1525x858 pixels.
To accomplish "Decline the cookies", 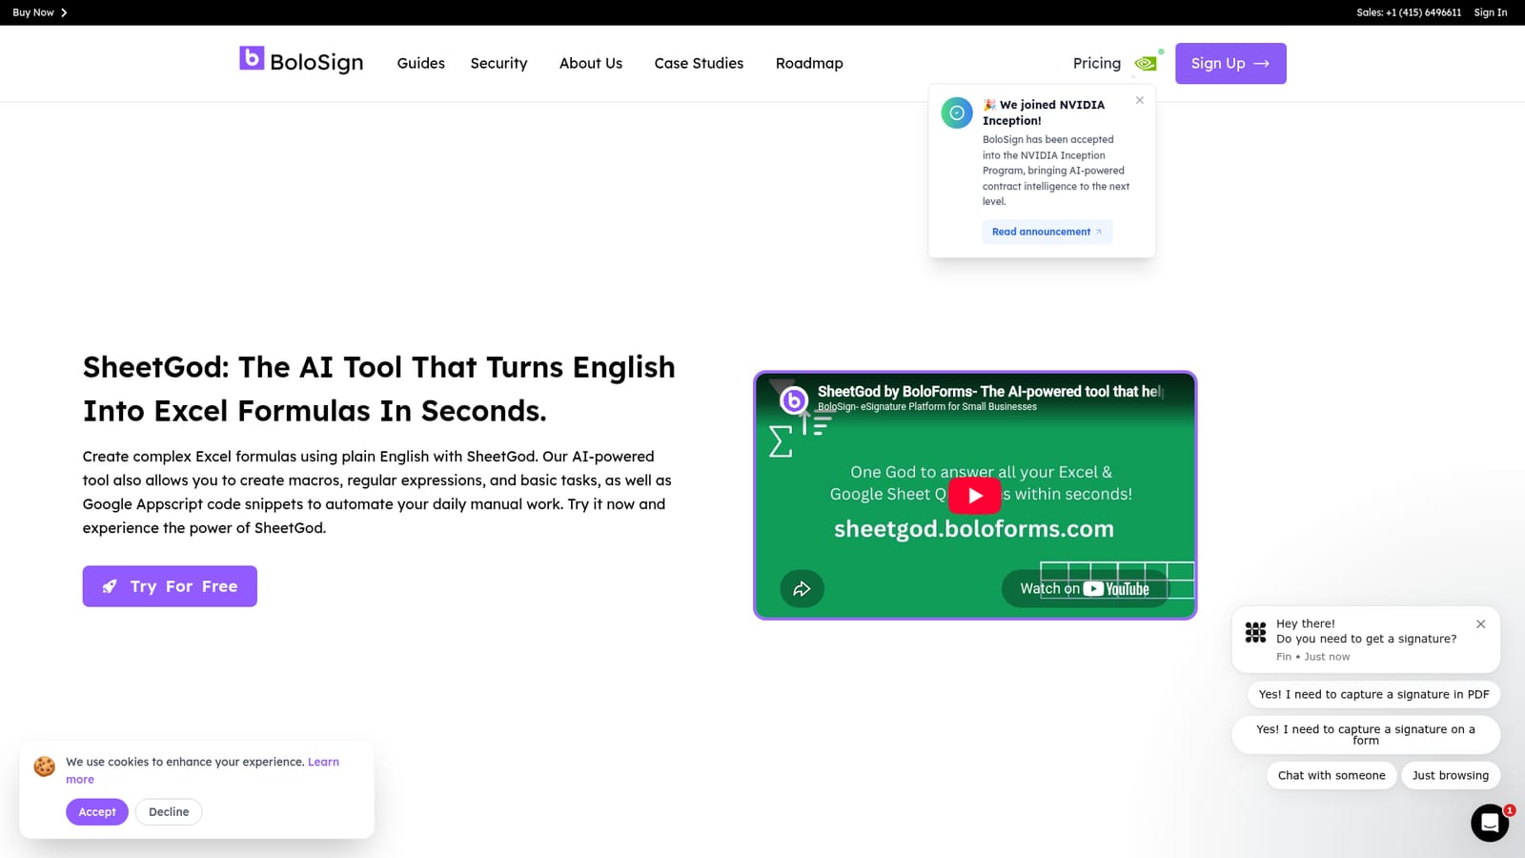I will point(169,812).
